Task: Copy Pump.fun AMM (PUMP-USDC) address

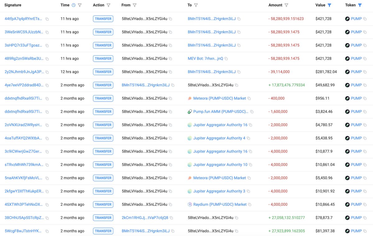Action: (252, 112)
